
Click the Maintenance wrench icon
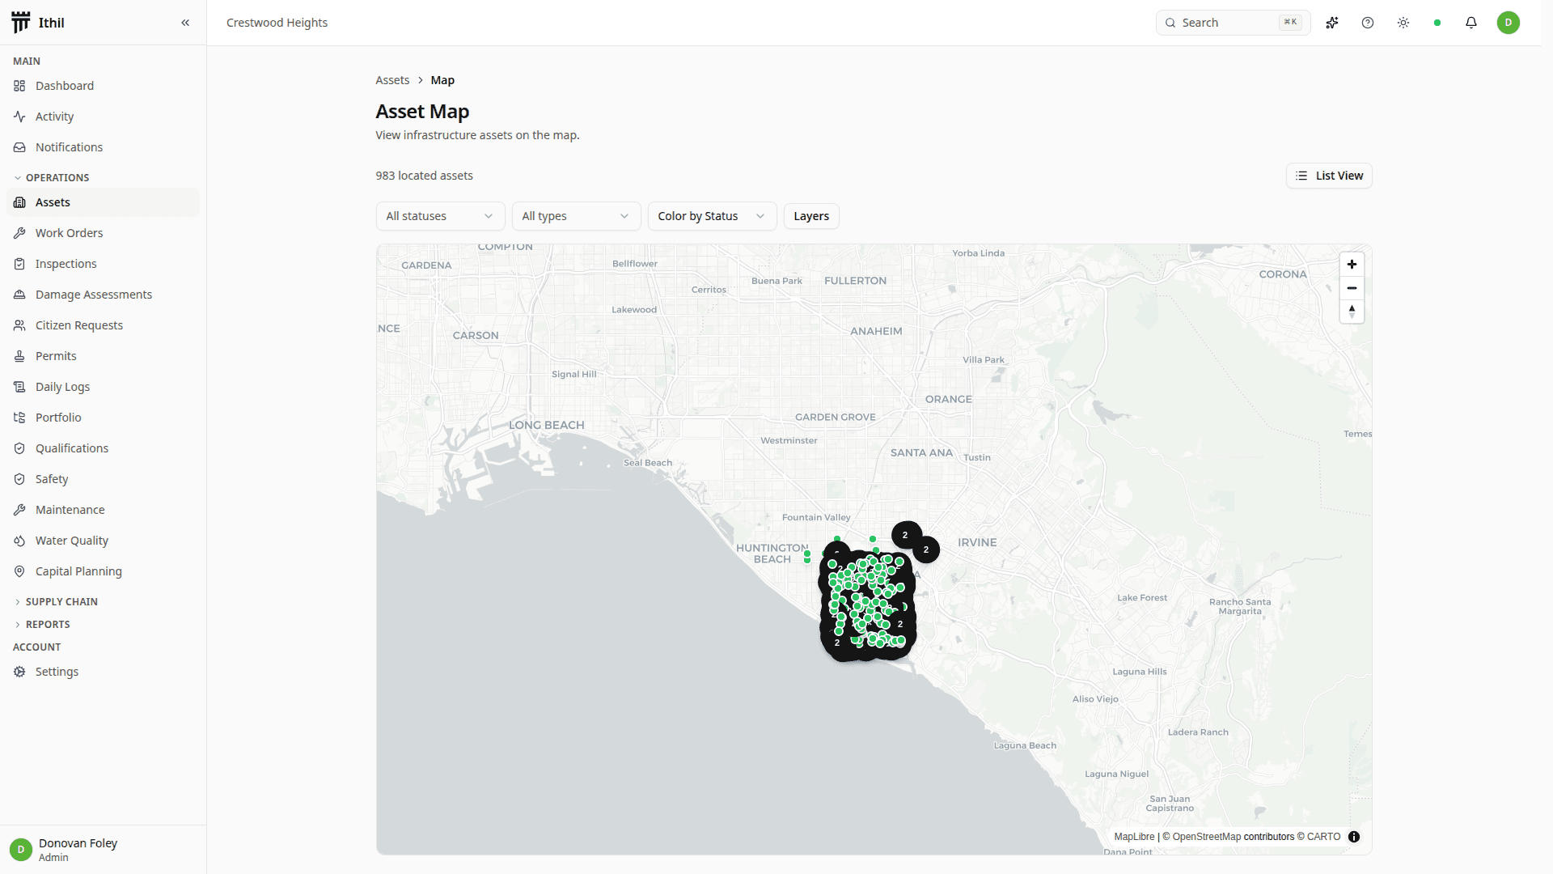coord(19,510)
